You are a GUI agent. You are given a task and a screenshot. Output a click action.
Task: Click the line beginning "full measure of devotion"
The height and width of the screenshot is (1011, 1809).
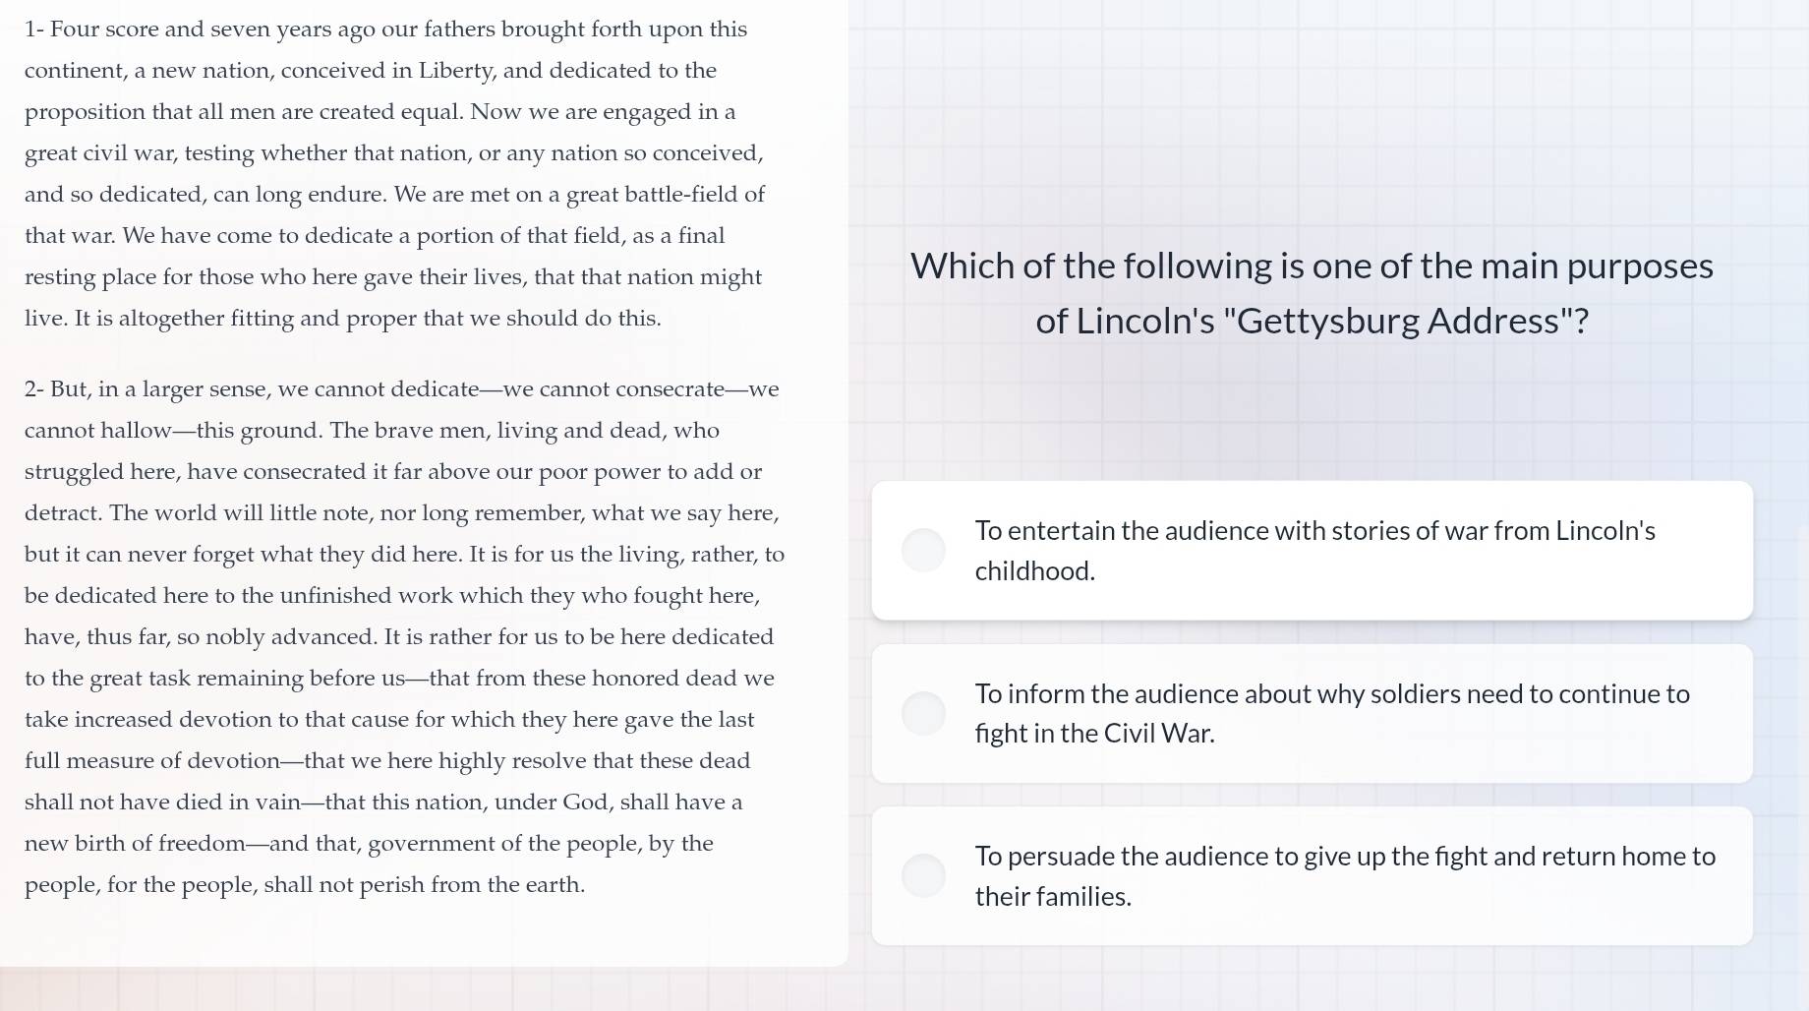coord(386,761)
